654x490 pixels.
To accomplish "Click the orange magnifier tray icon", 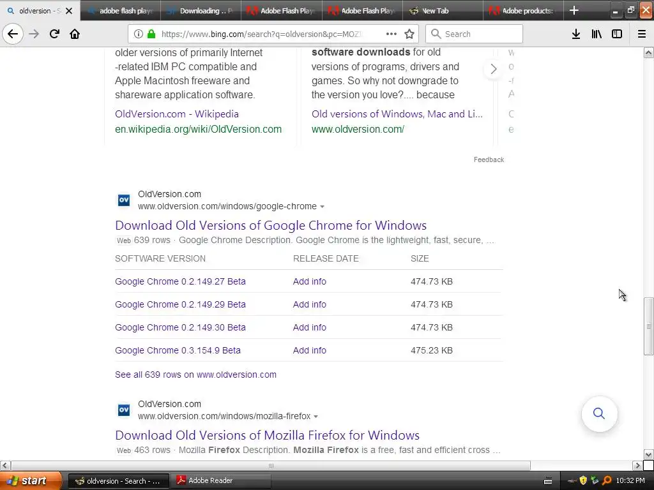I will pos(607,480).
